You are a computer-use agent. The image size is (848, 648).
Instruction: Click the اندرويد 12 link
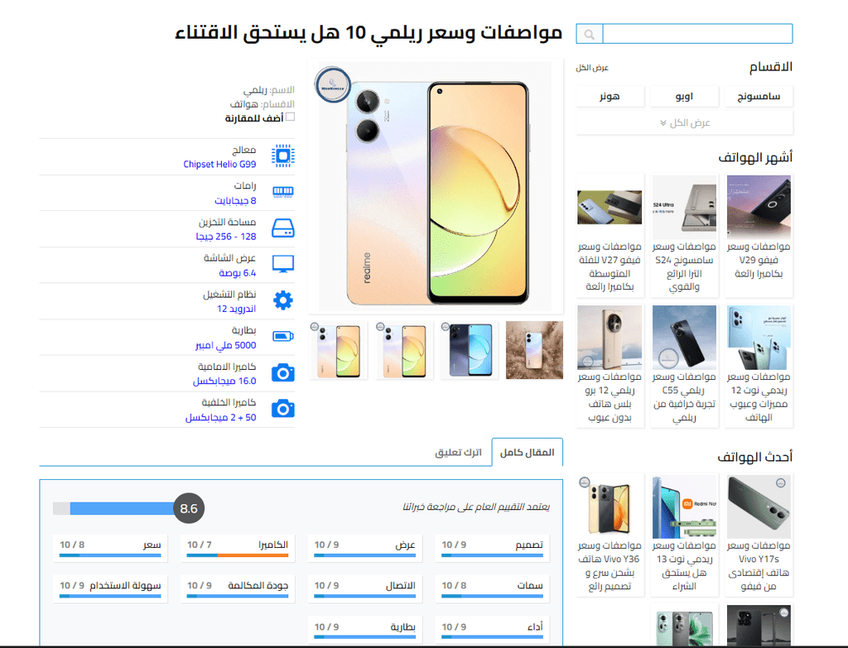pos(236,309)
